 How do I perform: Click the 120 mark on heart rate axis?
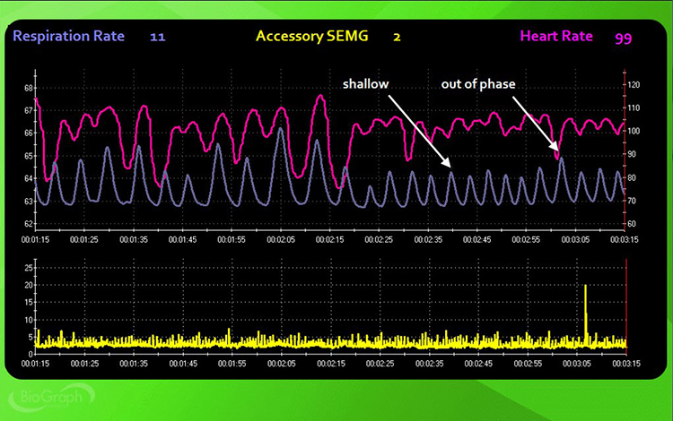point(634,85)
